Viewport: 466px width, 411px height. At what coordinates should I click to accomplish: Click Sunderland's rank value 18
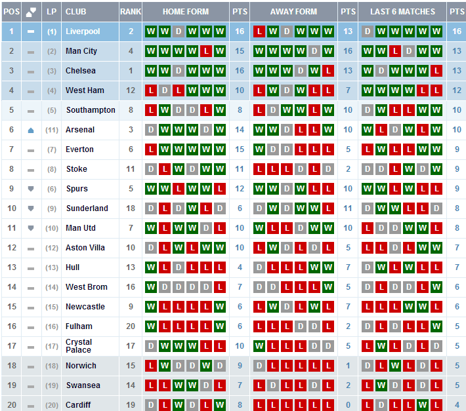[x=131, y=208]
